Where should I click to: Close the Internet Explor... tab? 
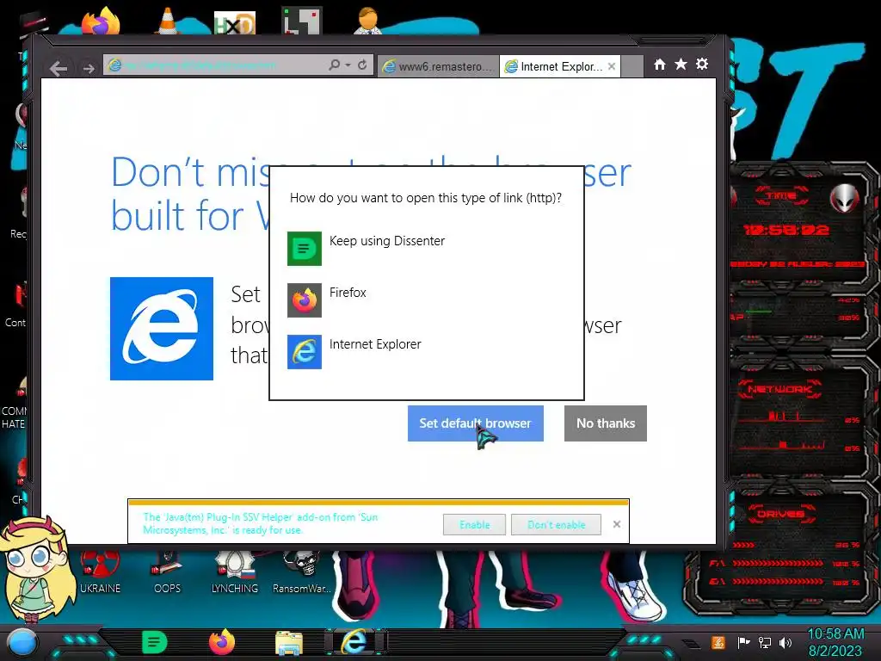tap(612, 66)
